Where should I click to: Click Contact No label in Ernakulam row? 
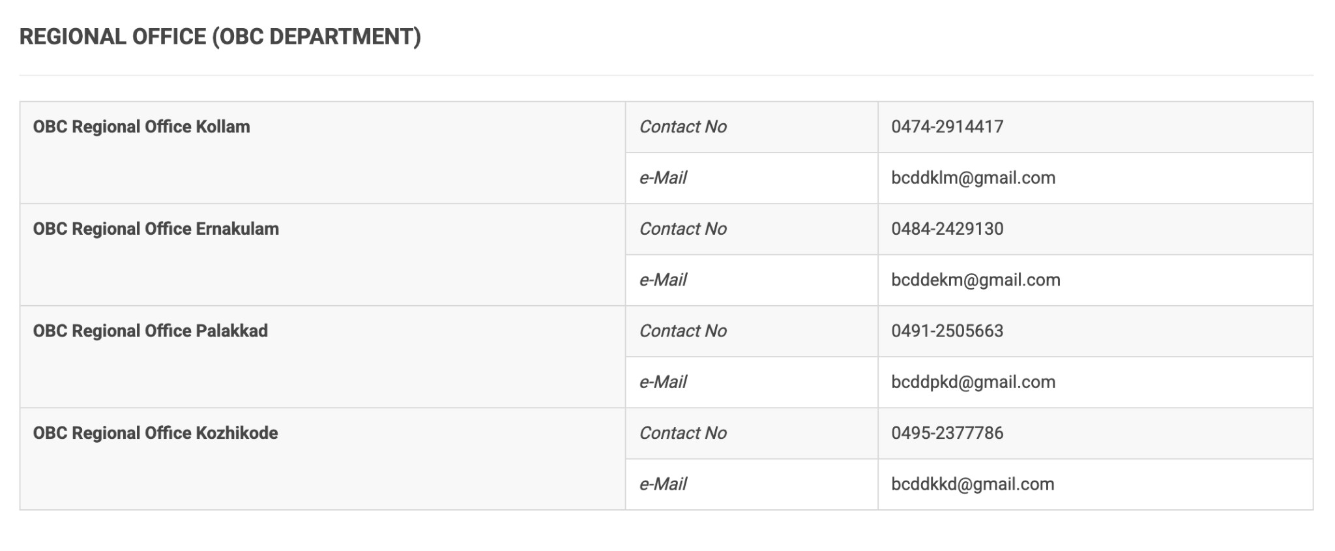(682, 229)
